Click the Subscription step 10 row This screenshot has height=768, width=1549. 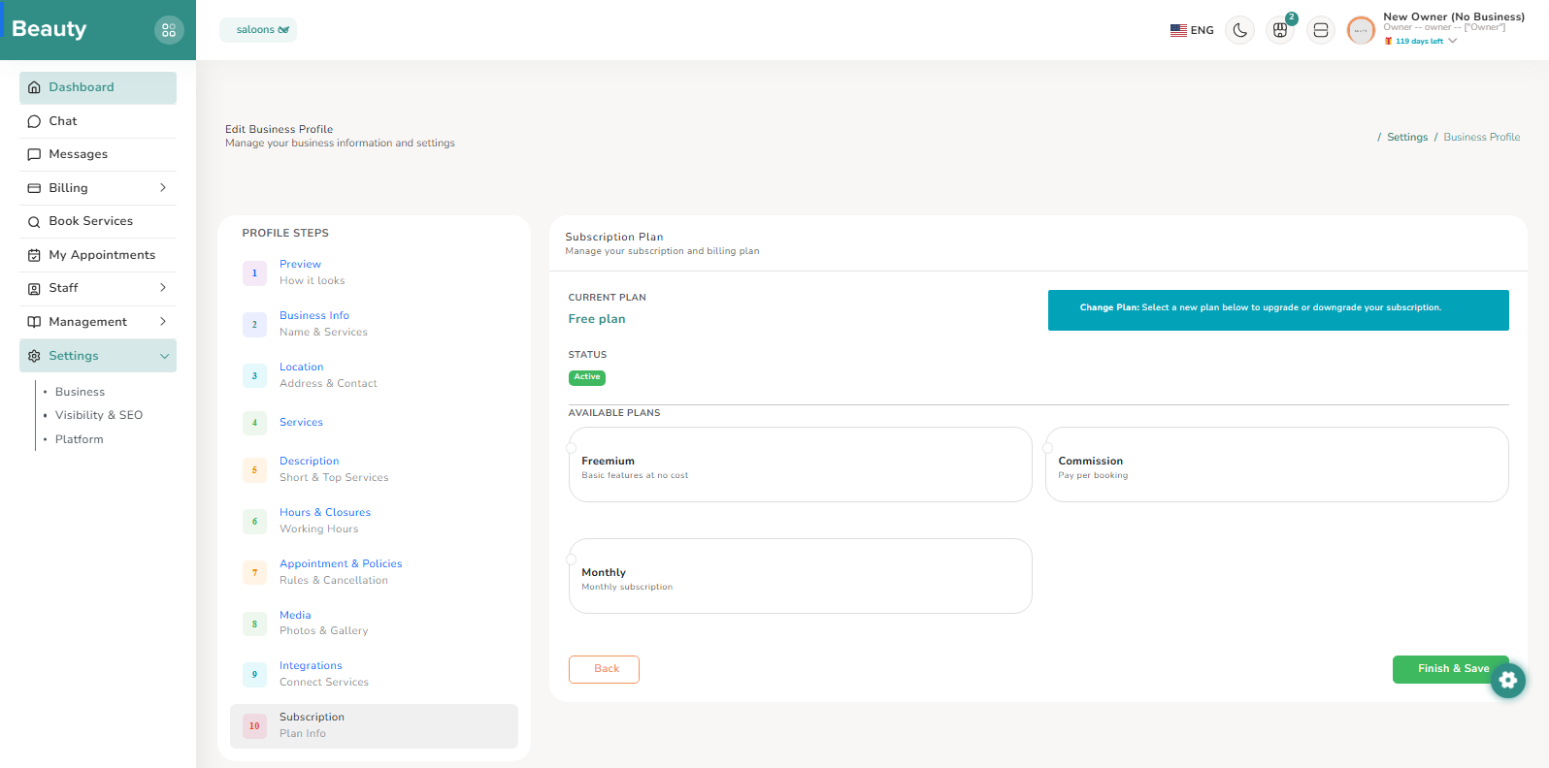[374, 726]
